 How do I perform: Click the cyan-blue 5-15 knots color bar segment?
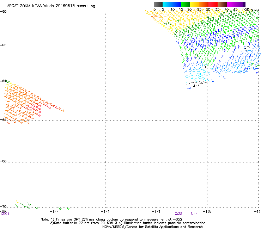pyautogui.click(x=172, y=4)
